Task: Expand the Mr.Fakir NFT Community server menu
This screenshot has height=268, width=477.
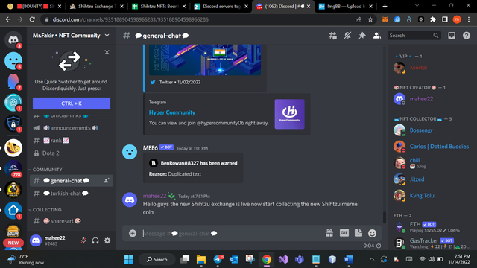Action: [72, 36]
